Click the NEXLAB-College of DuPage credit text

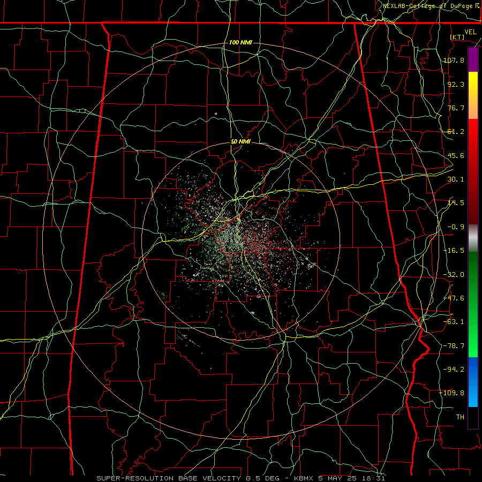tap(431, 6)
